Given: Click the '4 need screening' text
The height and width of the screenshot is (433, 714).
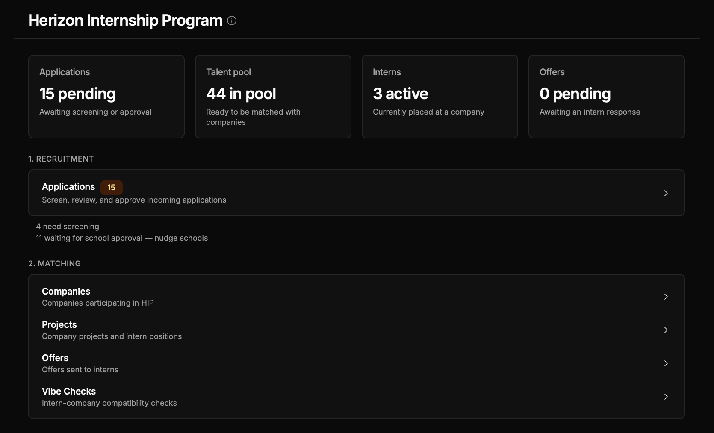Looking at the screenshot, I should pos(68,227).
